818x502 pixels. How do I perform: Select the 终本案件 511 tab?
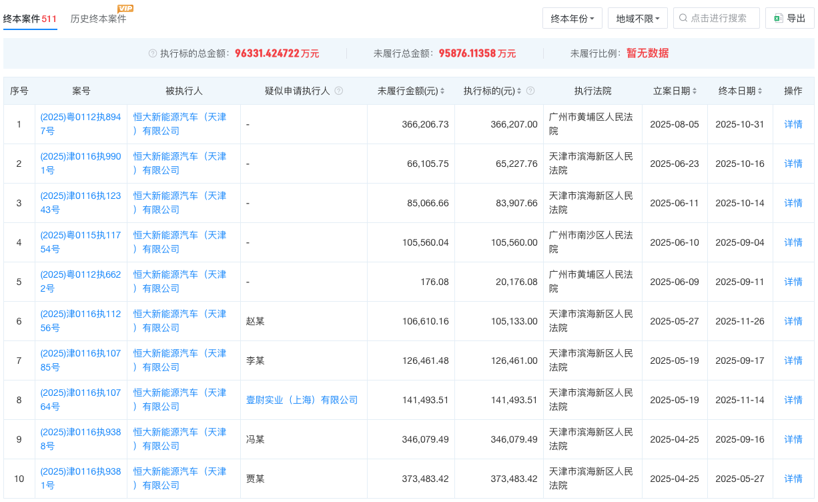pos(30,19)
